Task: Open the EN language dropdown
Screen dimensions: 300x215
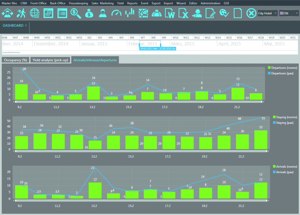Action: [289, 13]
